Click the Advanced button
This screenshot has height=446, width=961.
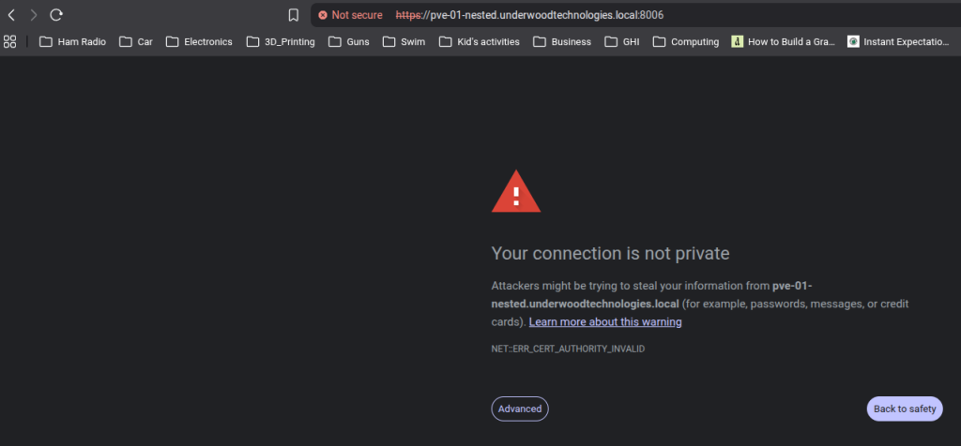click(520, 409)
